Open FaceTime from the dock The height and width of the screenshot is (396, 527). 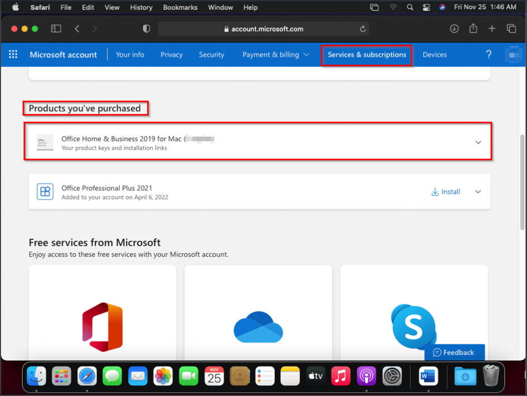click(x=188, y=376)
